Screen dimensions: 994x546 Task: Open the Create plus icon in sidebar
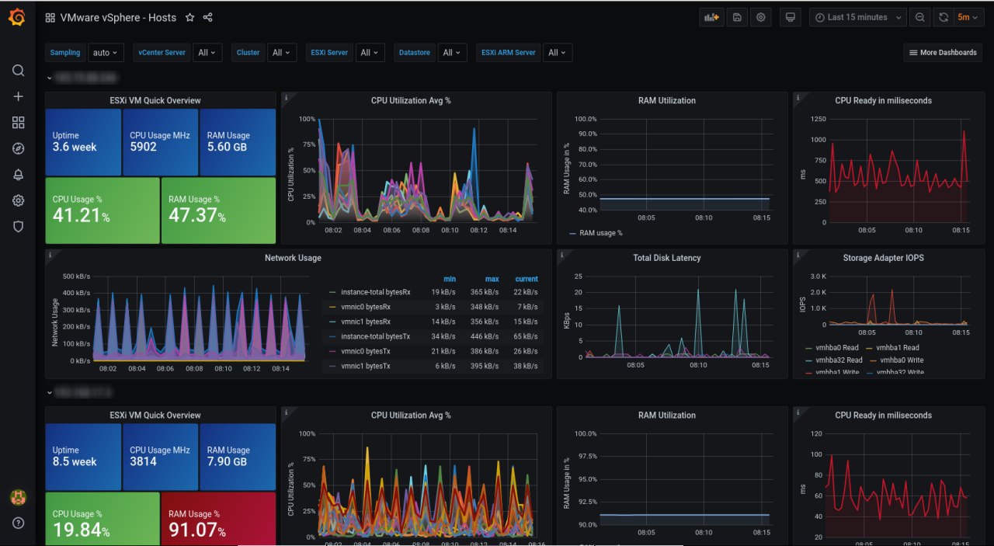click(19, 96)
